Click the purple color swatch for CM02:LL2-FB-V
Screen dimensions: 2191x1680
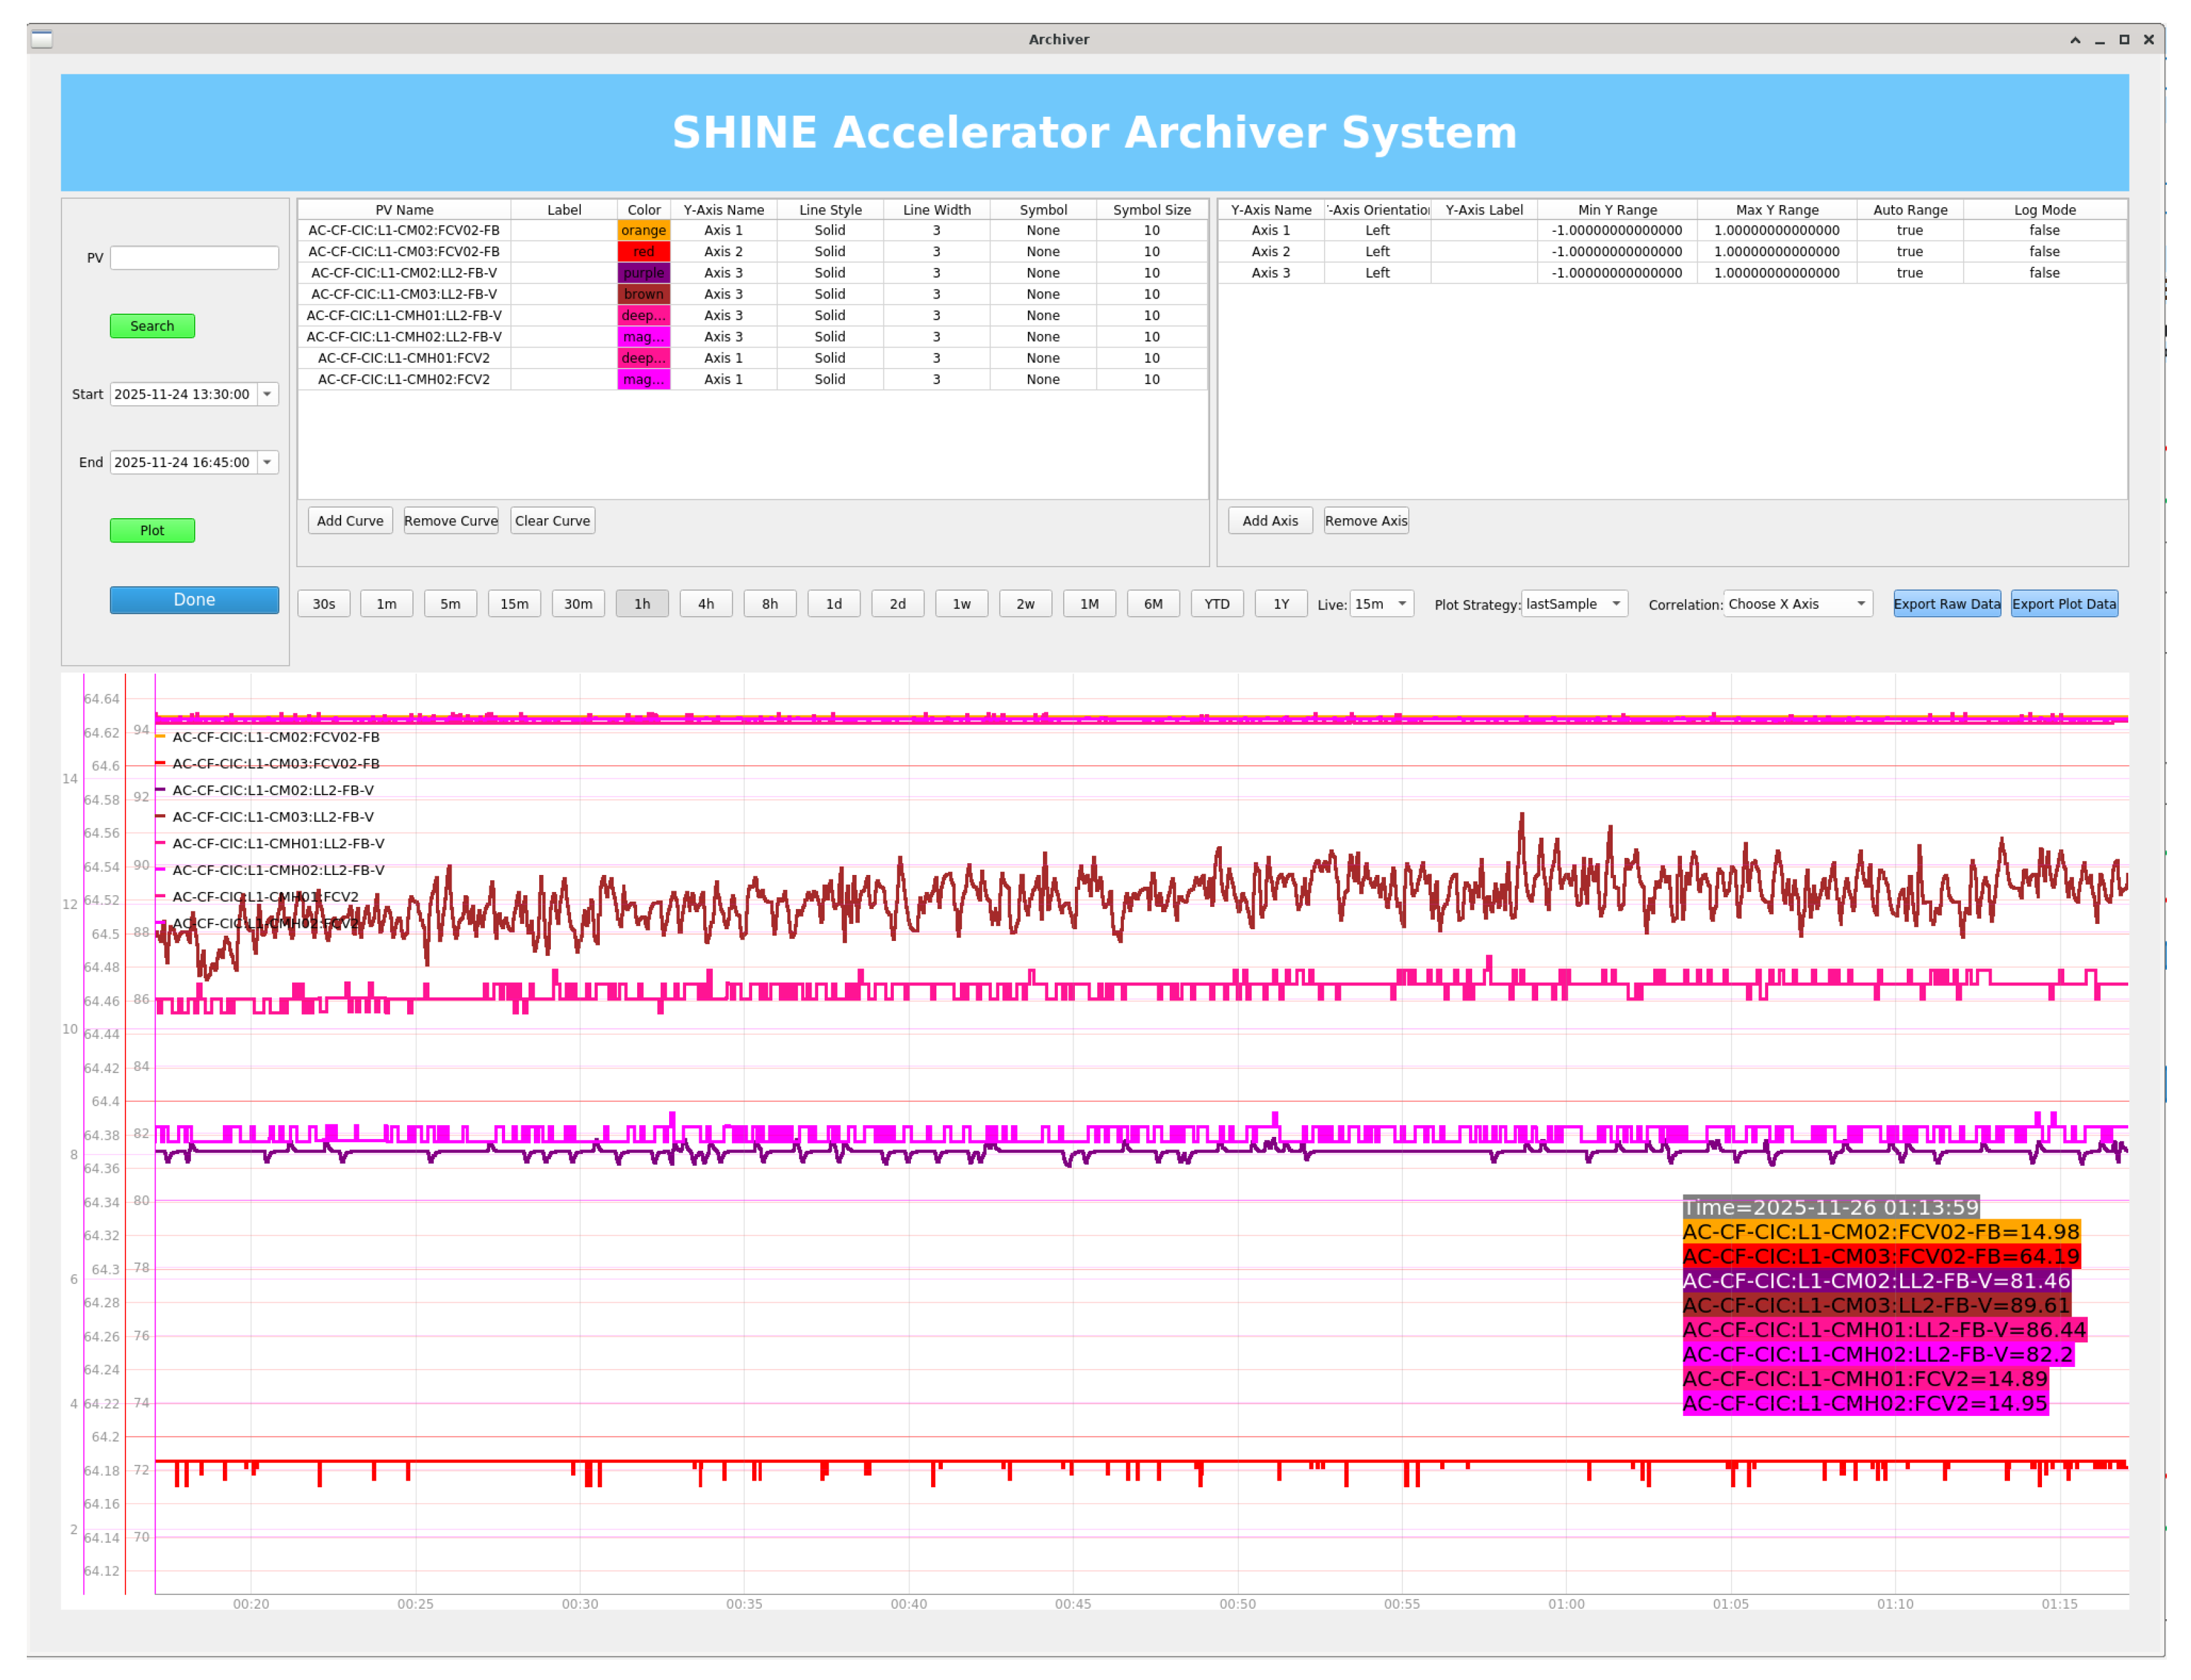(x=643, y=273)
